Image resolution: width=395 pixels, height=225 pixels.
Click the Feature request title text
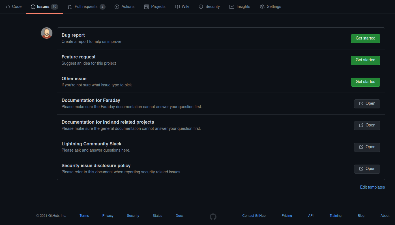(x=78, y=57)
